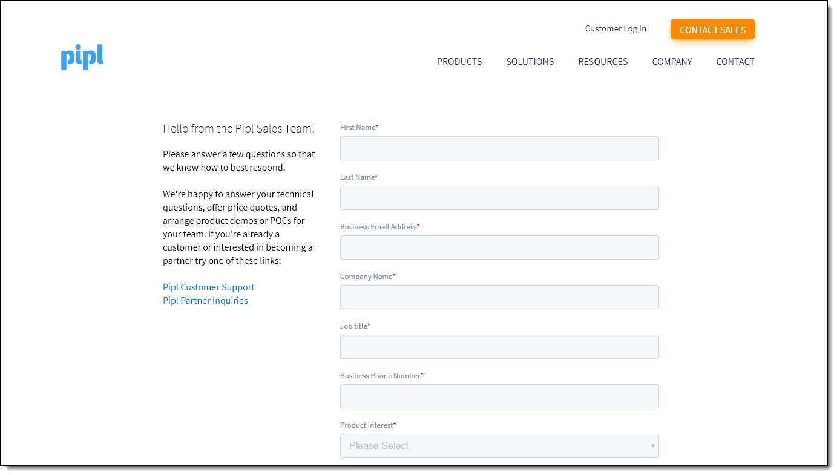Click the arrow on the Product Interest select

point(652,446)
